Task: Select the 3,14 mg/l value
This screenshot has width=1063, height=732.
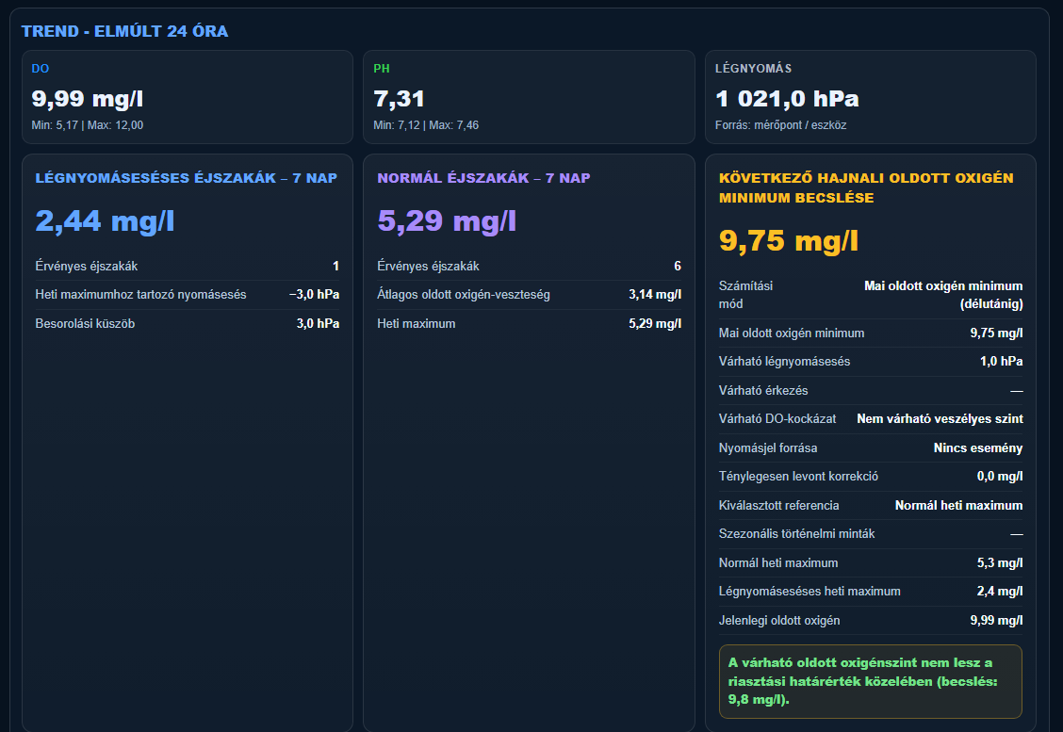Action: coord(655,295)
